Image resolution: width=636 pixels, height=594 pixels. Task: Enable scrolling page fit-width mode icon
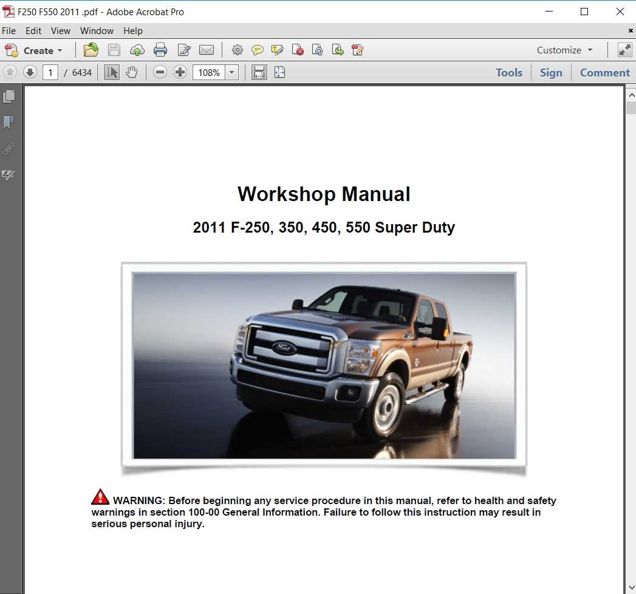[x=259, y=72]
